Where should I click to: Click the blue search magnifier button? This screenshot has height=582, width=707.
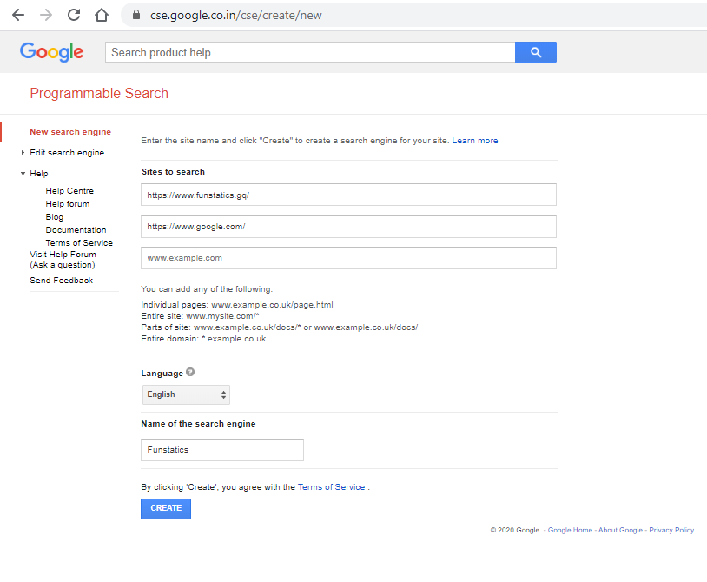coord(536,52)
